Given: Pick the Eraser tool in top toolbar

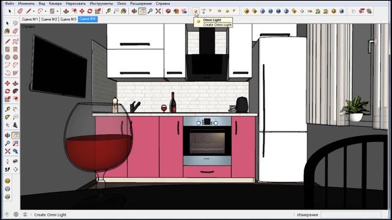Looking at the screenshot, I should (20, 11).
